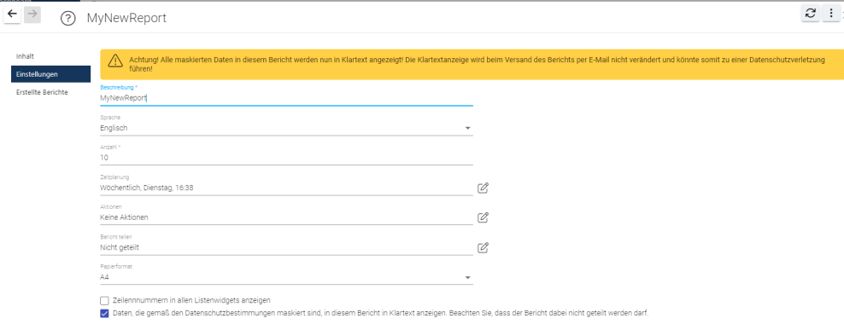This screenshot has height=324, width=844.
Task: Open the three-dot more options menu
Action: (x=830, y=14)
